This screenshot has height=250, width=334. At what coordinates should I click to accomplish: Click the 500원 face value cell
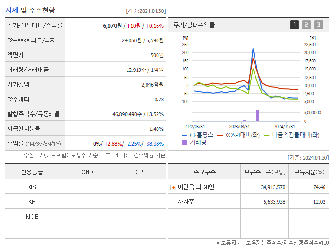(x=157, y=55)
